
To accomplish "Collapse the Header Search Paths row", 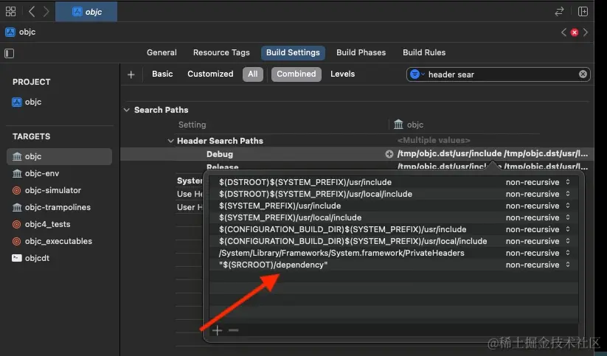I will 170,141.
